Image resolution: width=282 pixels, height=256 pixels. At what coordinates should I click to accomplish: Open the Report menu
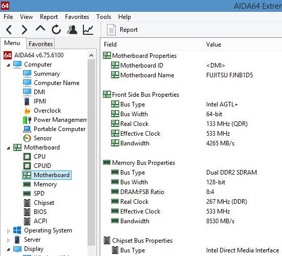(x=49, y=17)
